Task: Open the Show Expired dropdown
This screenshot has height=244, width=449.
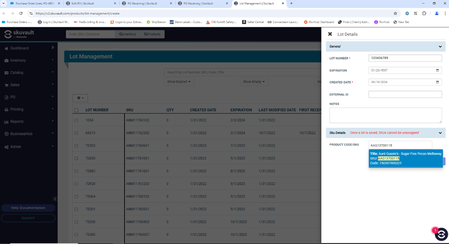Action: click(x=179, y=82)
